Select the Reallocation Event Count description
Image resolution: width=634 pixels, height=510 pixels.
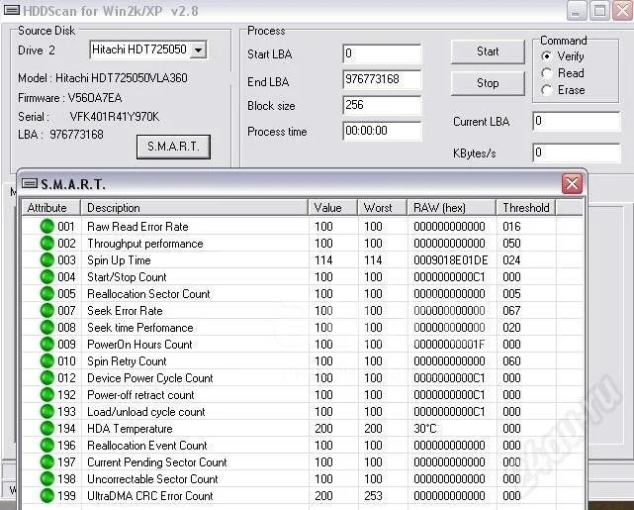pos(146,446)
